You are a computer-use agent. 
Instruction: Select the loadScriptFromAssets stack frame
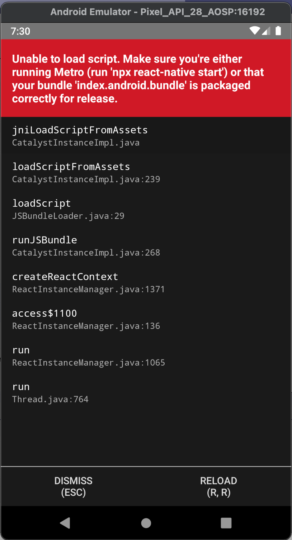(146, 173)
